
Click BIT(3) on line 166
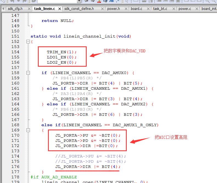[131, 115]
